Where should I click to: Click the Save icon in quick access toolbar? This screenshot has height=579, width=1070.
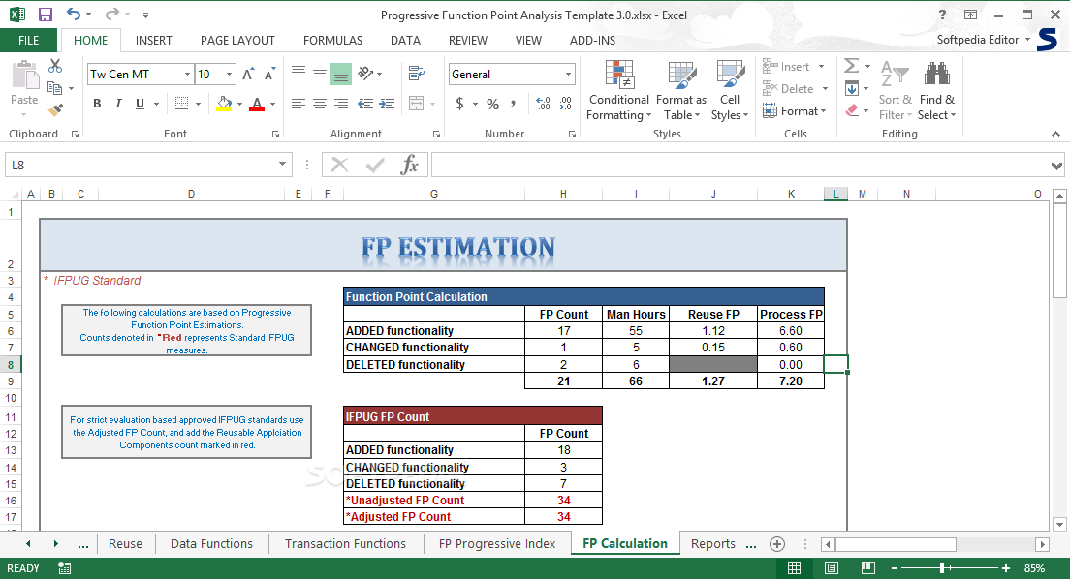coord(45,15)
